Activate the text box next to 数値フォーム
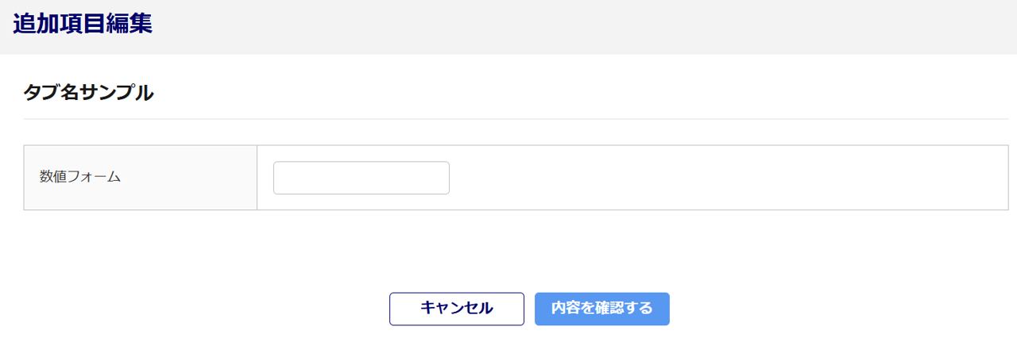1017x338 pixels. (362, 178)
